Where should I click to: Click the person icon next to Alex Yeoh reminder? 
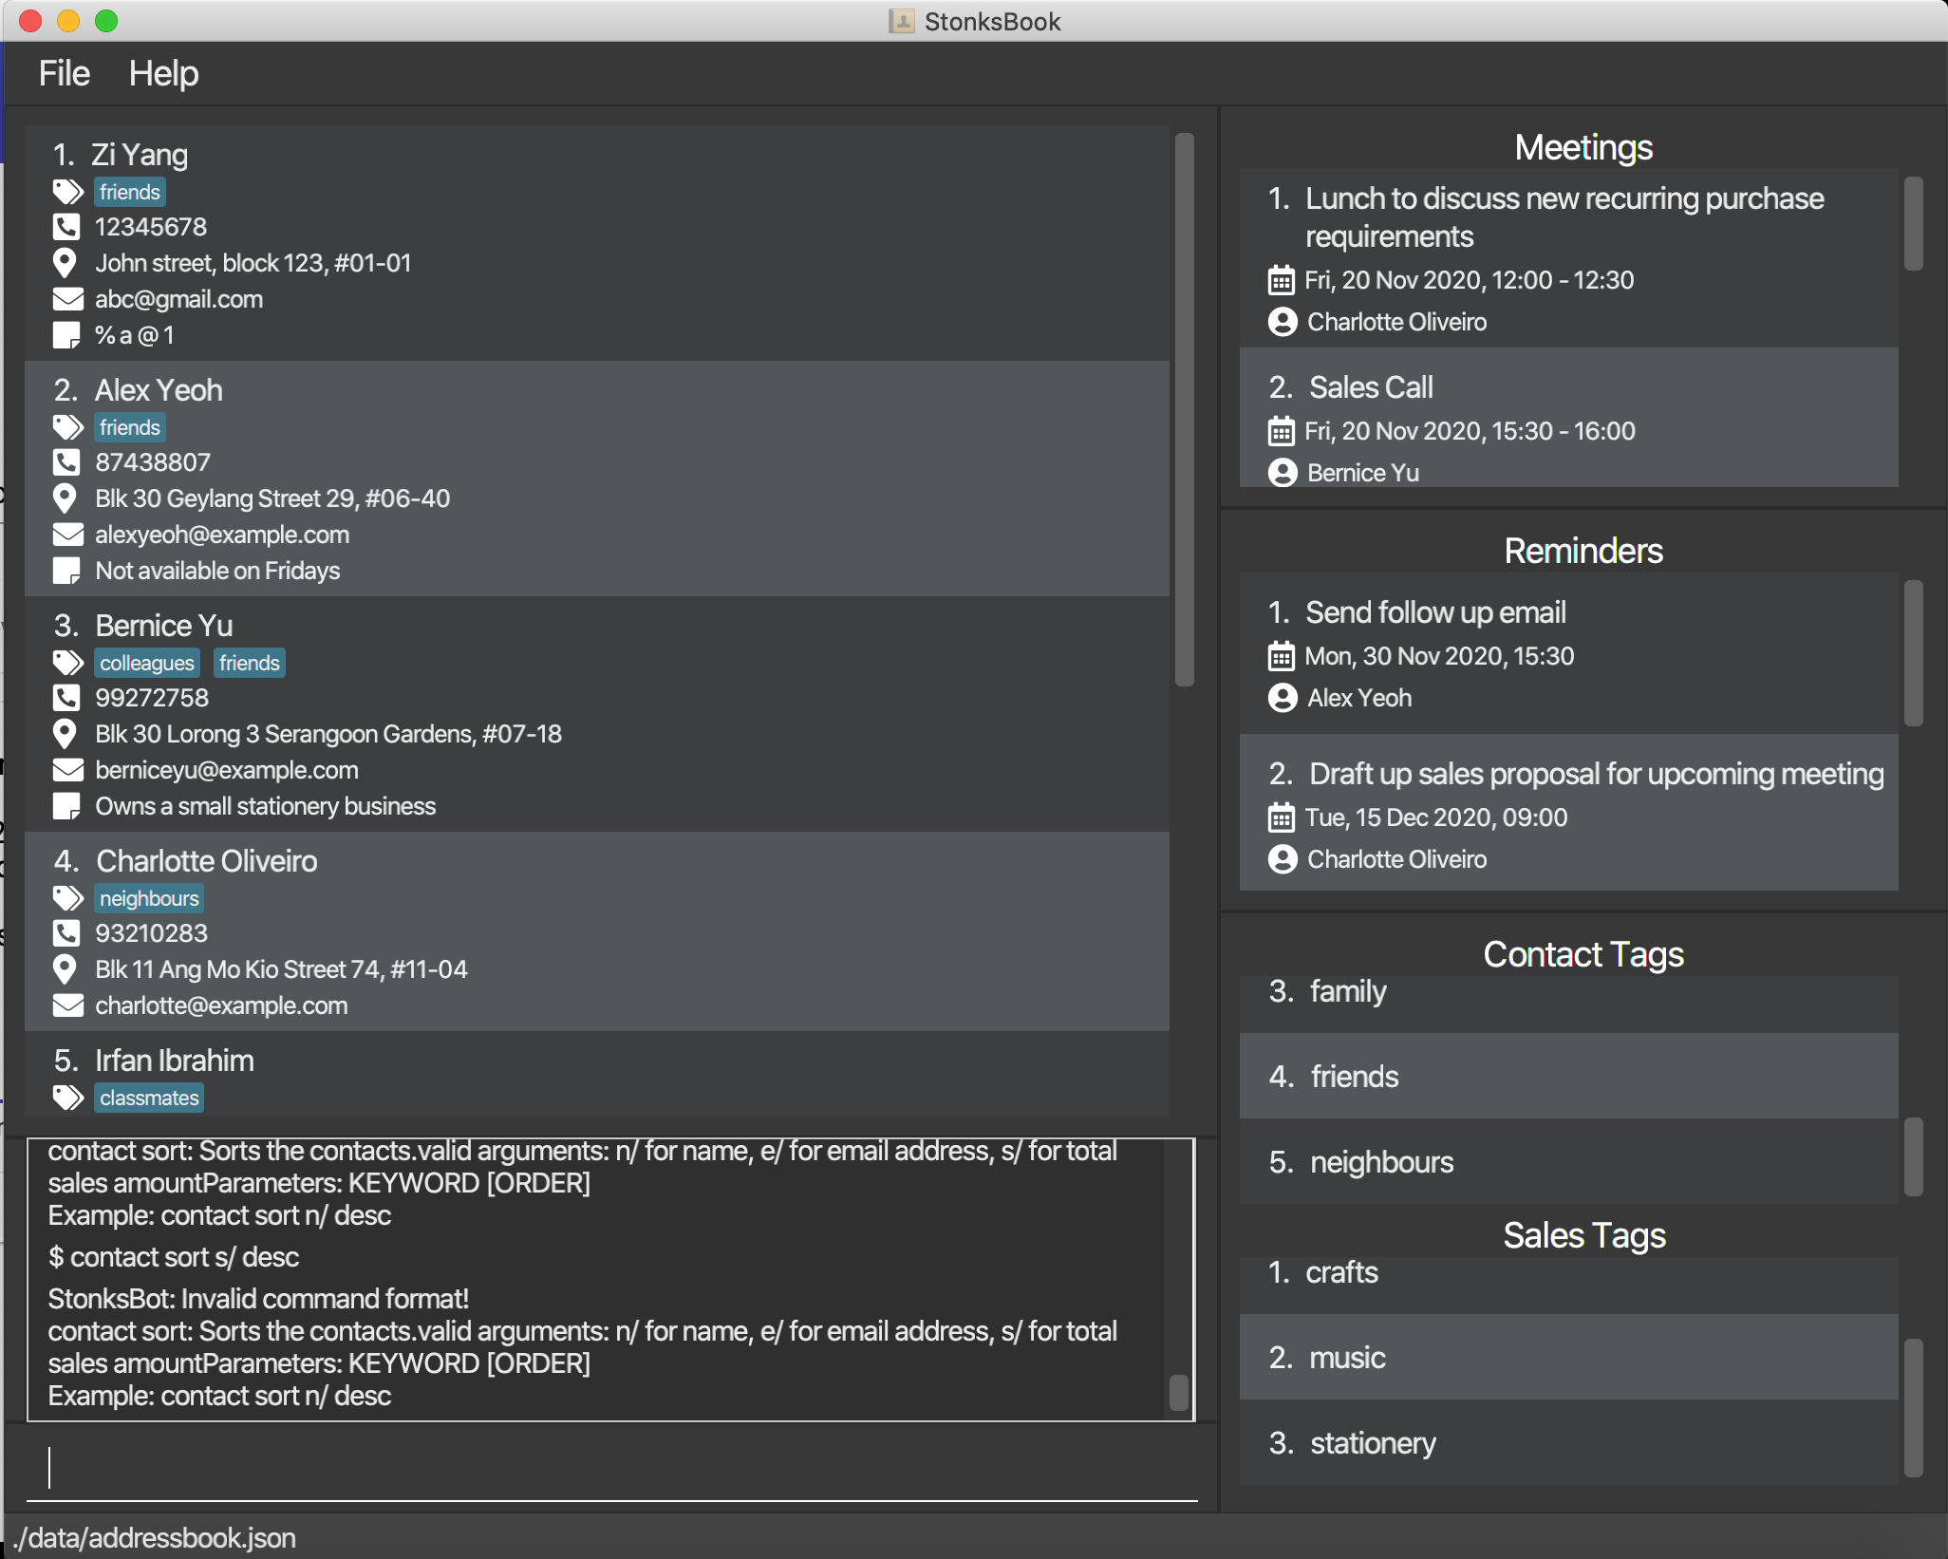coord(1282,698)
